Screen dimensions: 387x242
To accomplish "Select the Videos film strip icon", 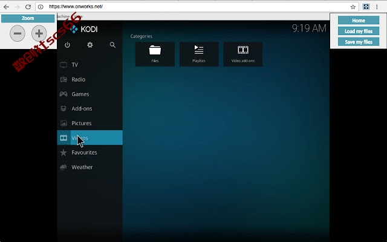I will (63, 138).
